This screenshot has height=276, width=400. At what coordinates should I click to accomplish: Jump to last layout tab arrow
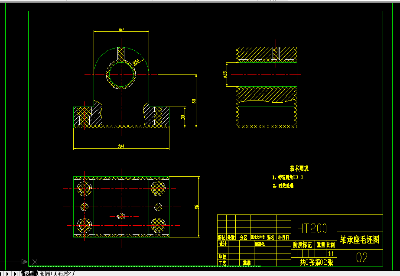16,274
